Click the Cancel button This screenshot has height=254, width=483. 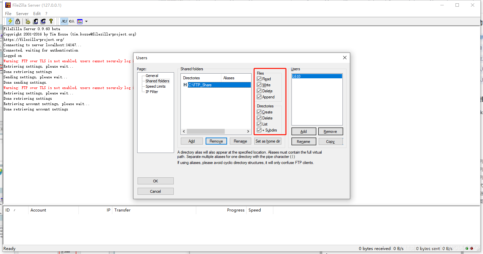coord(156,191)
